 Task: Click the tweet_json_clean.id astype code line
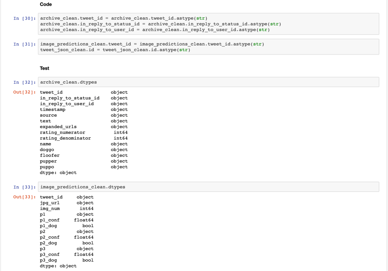pyautogui.click(x=115, y=50)
